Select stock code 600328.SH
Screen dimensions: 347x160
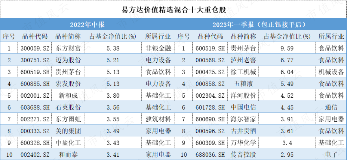(35, 143)
